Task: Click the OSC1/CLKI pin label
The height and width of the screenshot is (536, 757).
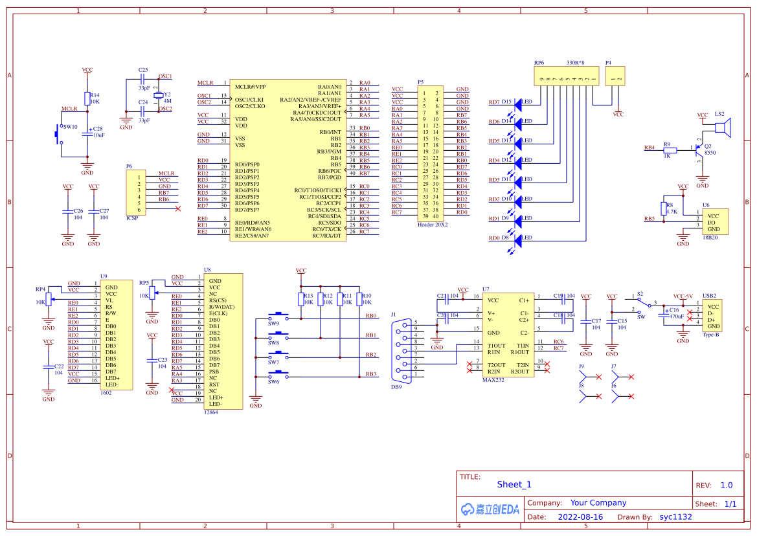Action: (x=249, y=100)
